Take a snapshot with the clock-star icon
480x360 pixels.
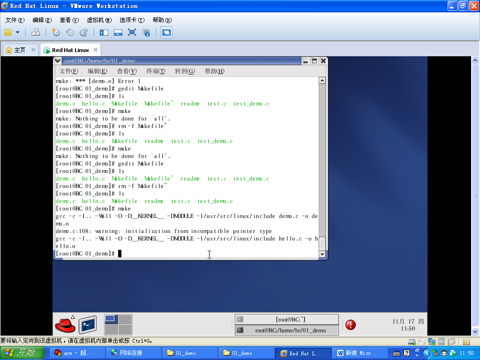tap(56, 32)
